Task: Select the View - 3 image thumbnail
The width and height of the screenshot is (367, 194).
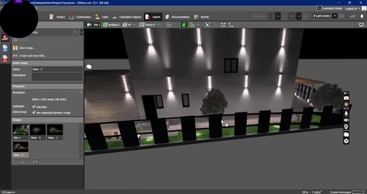Action: pos(38,132)
